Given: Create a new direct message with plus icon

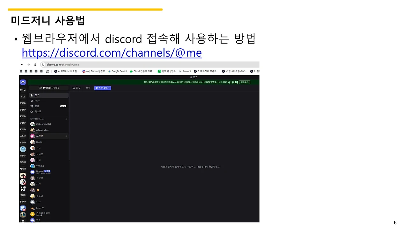Looking at the screenshot, I should pos(66,119).
